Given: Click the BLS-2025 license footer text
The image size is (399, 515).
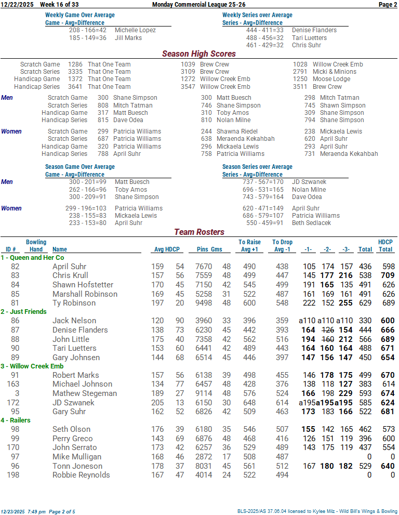Looking at the screenshot, I should 317,511.
